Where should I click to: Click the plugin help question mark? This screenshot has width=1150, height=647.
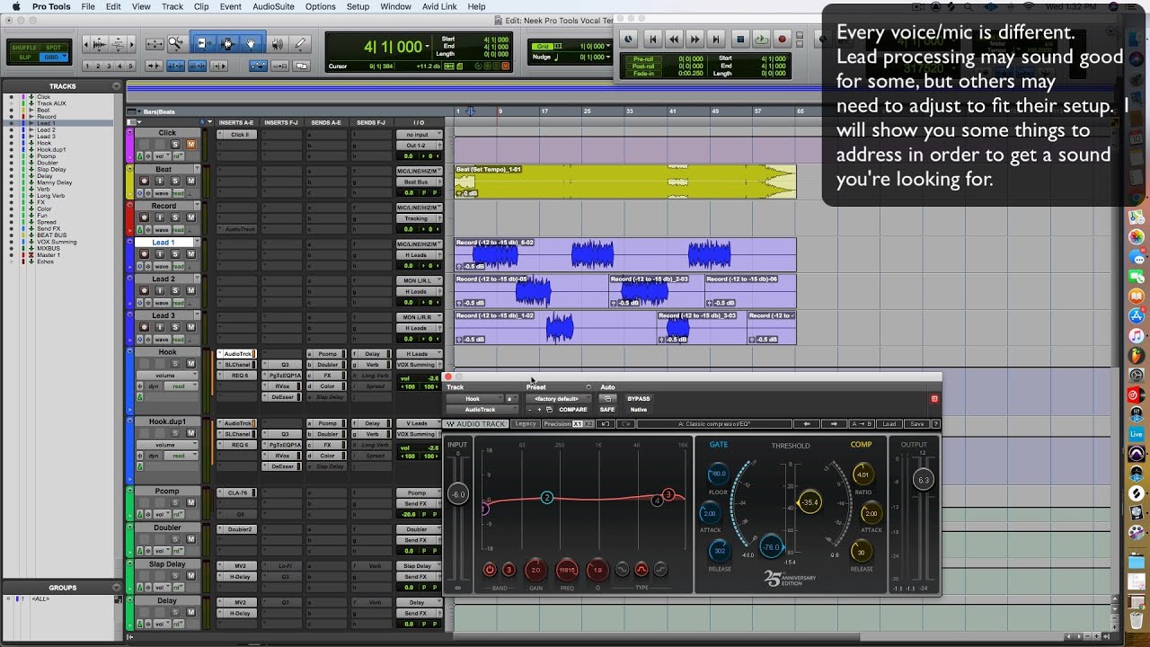point(935,424)
